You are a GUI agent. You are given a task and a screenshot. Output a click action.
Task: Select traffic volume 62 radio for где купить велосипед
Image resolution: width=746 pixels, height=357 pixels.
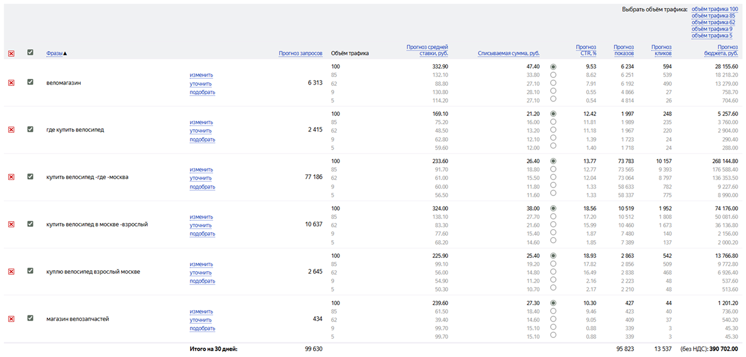(553, 130)
